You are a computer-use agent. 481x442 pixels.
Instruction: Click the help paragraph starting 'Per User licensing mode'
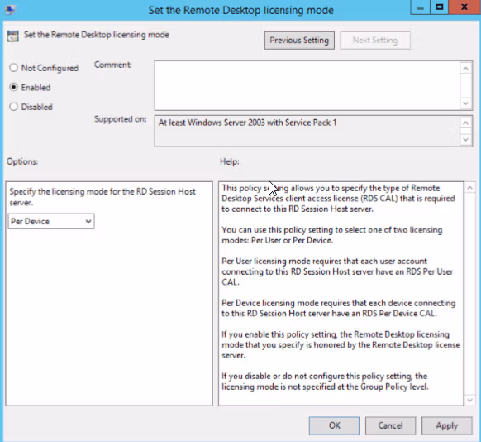[x=337, y=271]
